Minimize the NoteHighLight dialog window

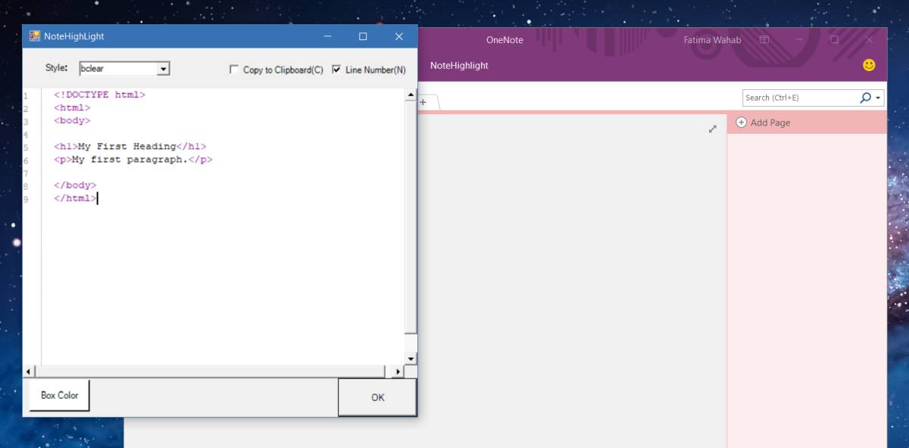(x=328, y=36)
